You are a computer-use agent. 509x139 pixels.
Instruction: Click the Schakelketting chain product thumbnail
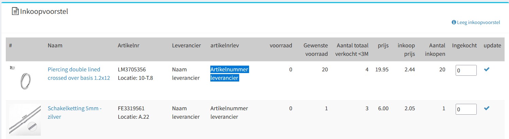[x=25, y=120]
